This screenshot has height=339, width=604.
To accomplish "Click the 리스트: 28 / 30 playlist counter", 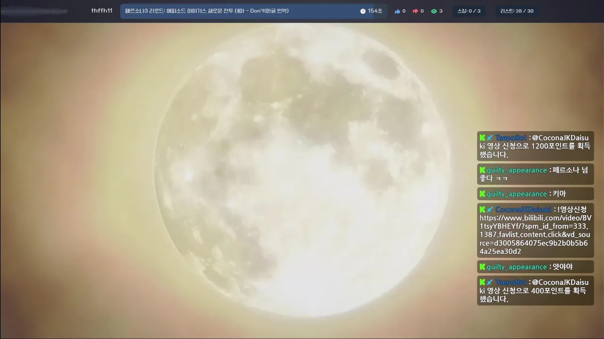I will [517, 11].
